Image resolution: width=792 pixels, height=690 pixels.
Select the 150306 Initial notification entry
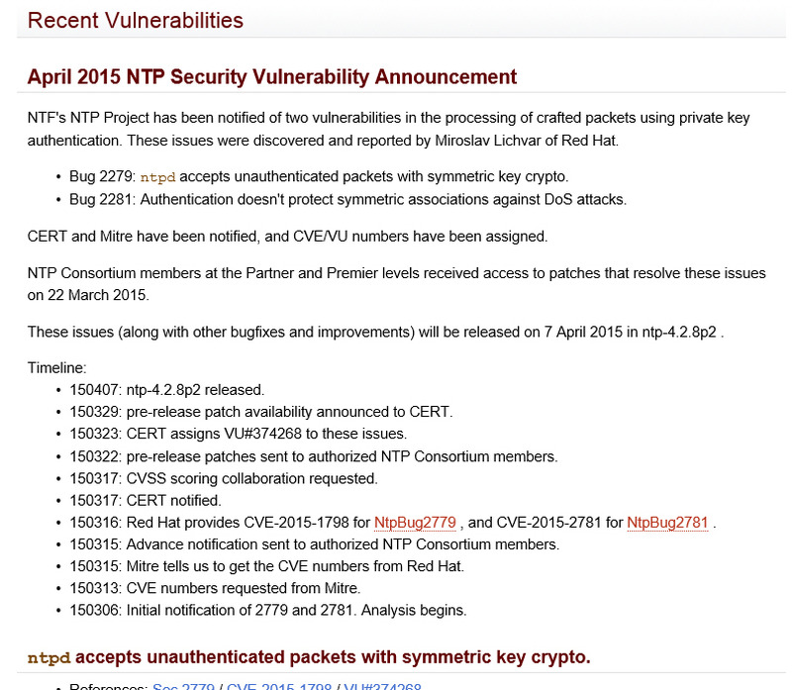click(267, 610)
